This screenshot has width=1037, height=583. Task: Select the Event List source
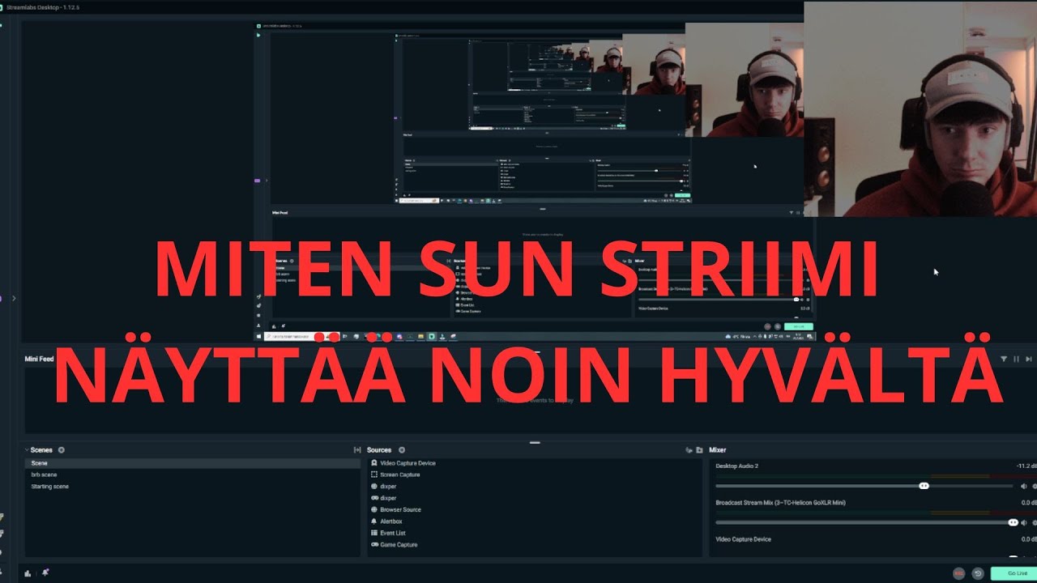(x=534, y=533)
